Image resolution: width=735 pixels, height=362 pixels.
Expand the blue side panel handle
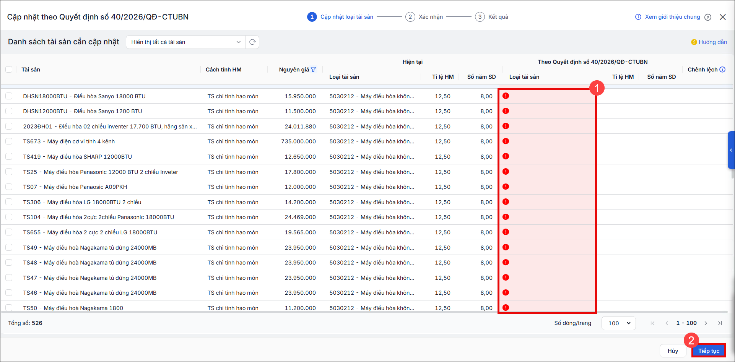point(731,150)
